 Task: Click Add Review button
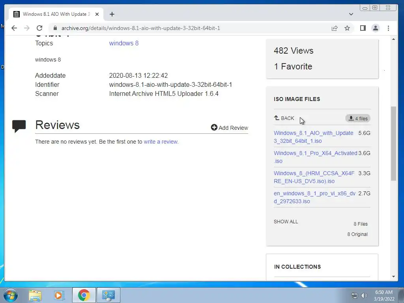[x=229, y=127]
